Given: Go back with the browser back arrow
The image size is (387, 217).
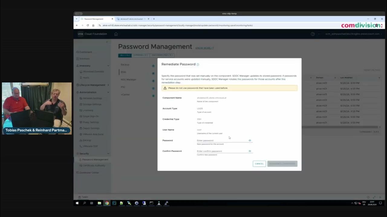Looking at the screenshot, I should [77, 25].
